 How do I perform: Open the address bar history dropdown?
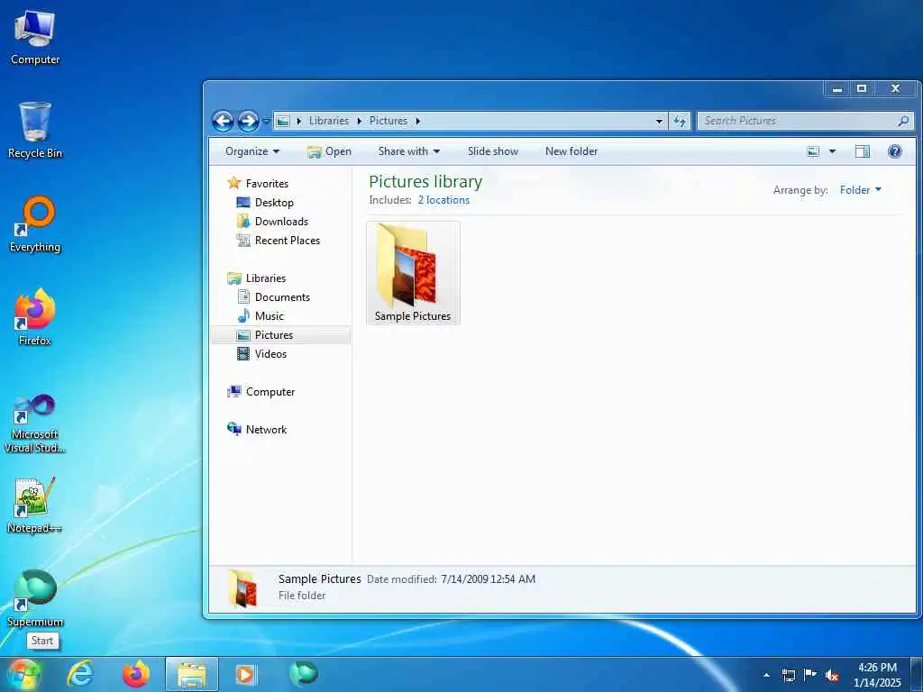click(x=659, y=121)
